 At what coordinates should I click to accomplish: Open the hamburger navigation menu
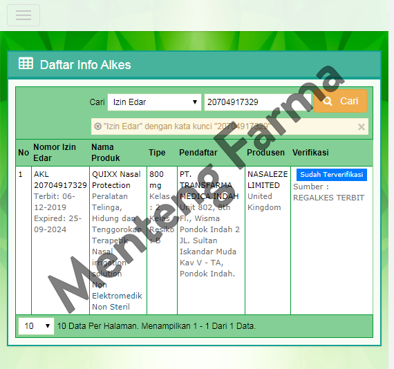(x=24, y=15)
